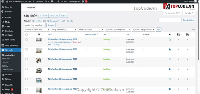Toggle featured star for TB09
The width and height of the screenshot is (200, 94).
point(170,40)
